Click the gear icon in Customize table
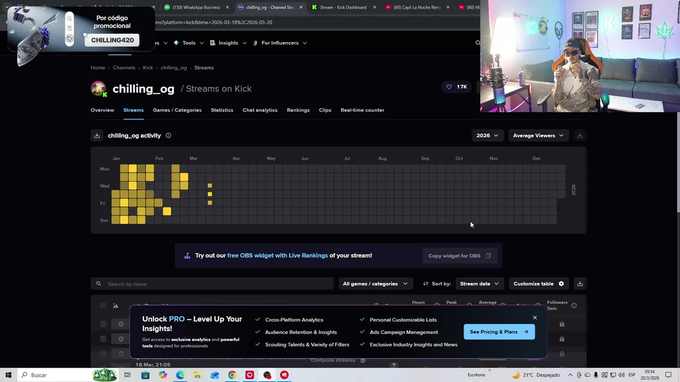The width and height of the screenshot is (680, 382). (x=561, y=284)
